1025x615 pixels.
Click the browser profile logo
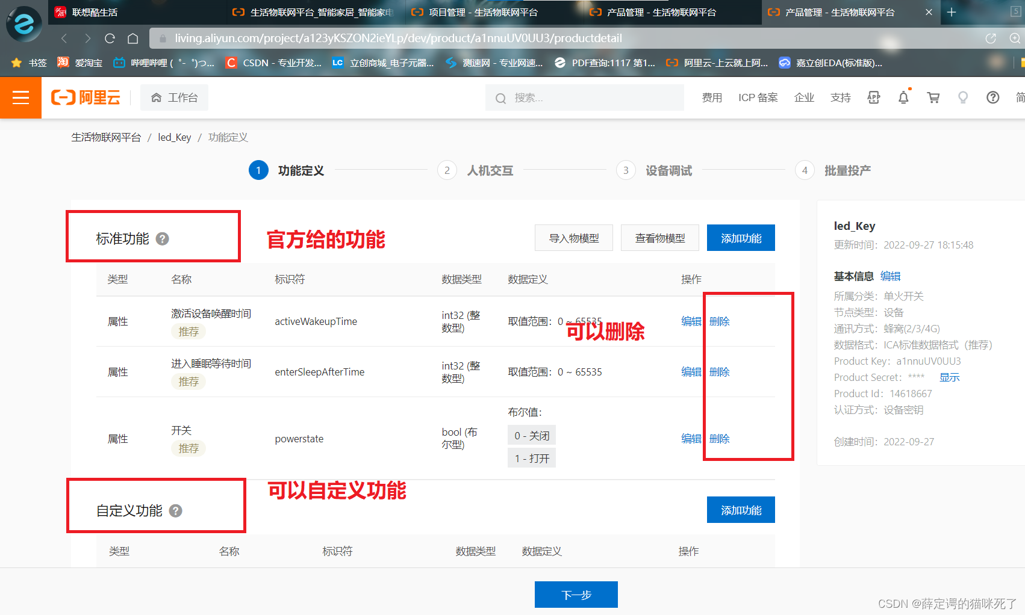pos(24,24)
